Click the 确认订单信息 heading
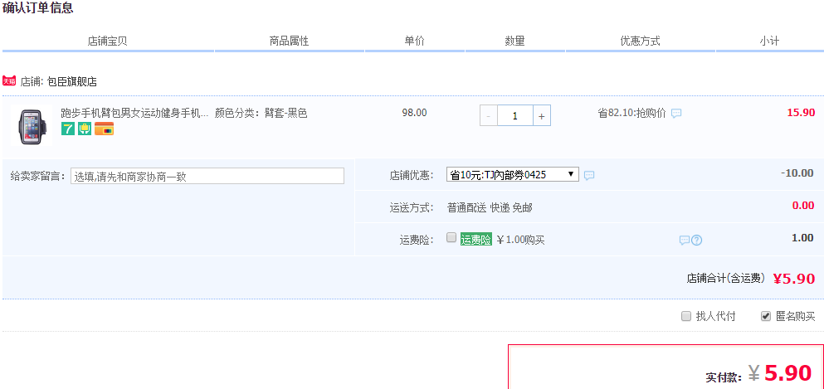 pos(38,7)
